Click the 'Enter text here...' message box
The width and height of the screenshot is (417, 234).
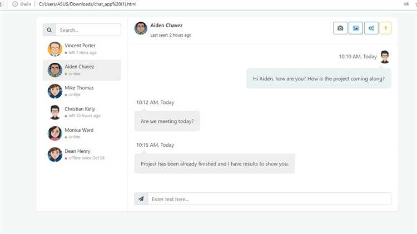[269, 199]
